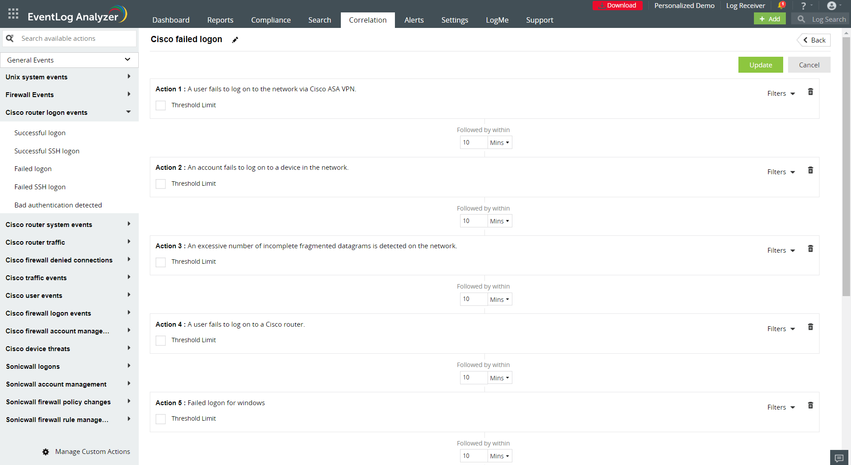
Task: Enable Threshold Limit for Action 1
Action: (x=160, y=106)
